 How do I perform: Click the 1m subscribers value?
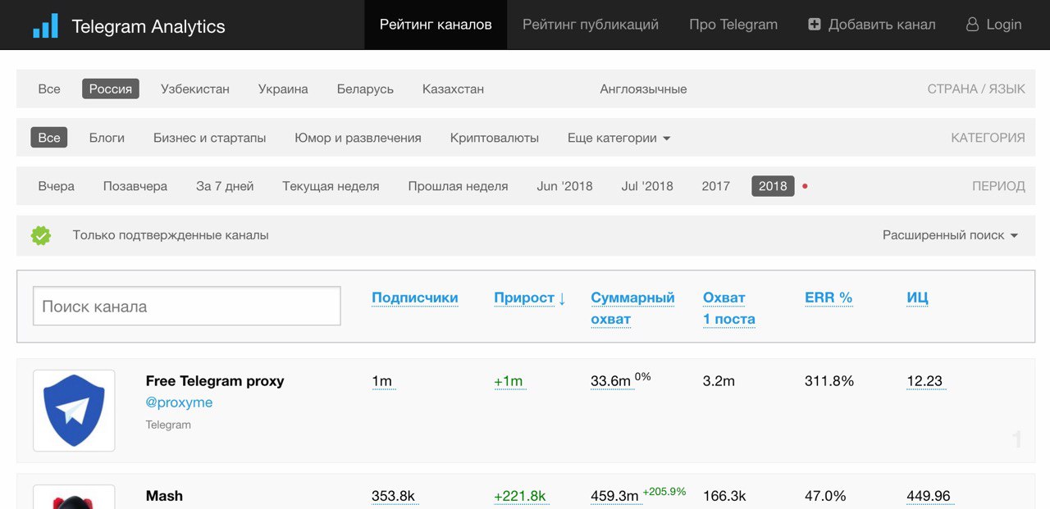click(382, 381)
